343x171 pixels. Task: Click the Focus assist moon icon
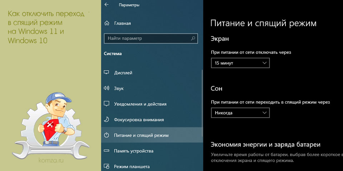point(106,120)
